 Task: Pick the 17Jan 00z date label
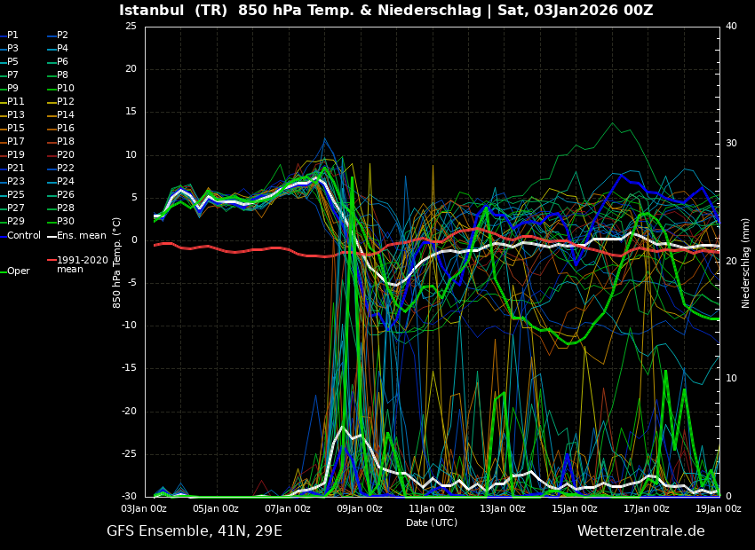[648, 508]
